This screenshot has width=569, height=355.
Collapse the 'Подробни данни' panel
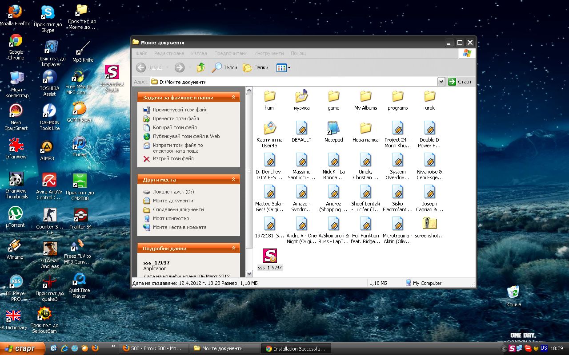tap(233, 248)
